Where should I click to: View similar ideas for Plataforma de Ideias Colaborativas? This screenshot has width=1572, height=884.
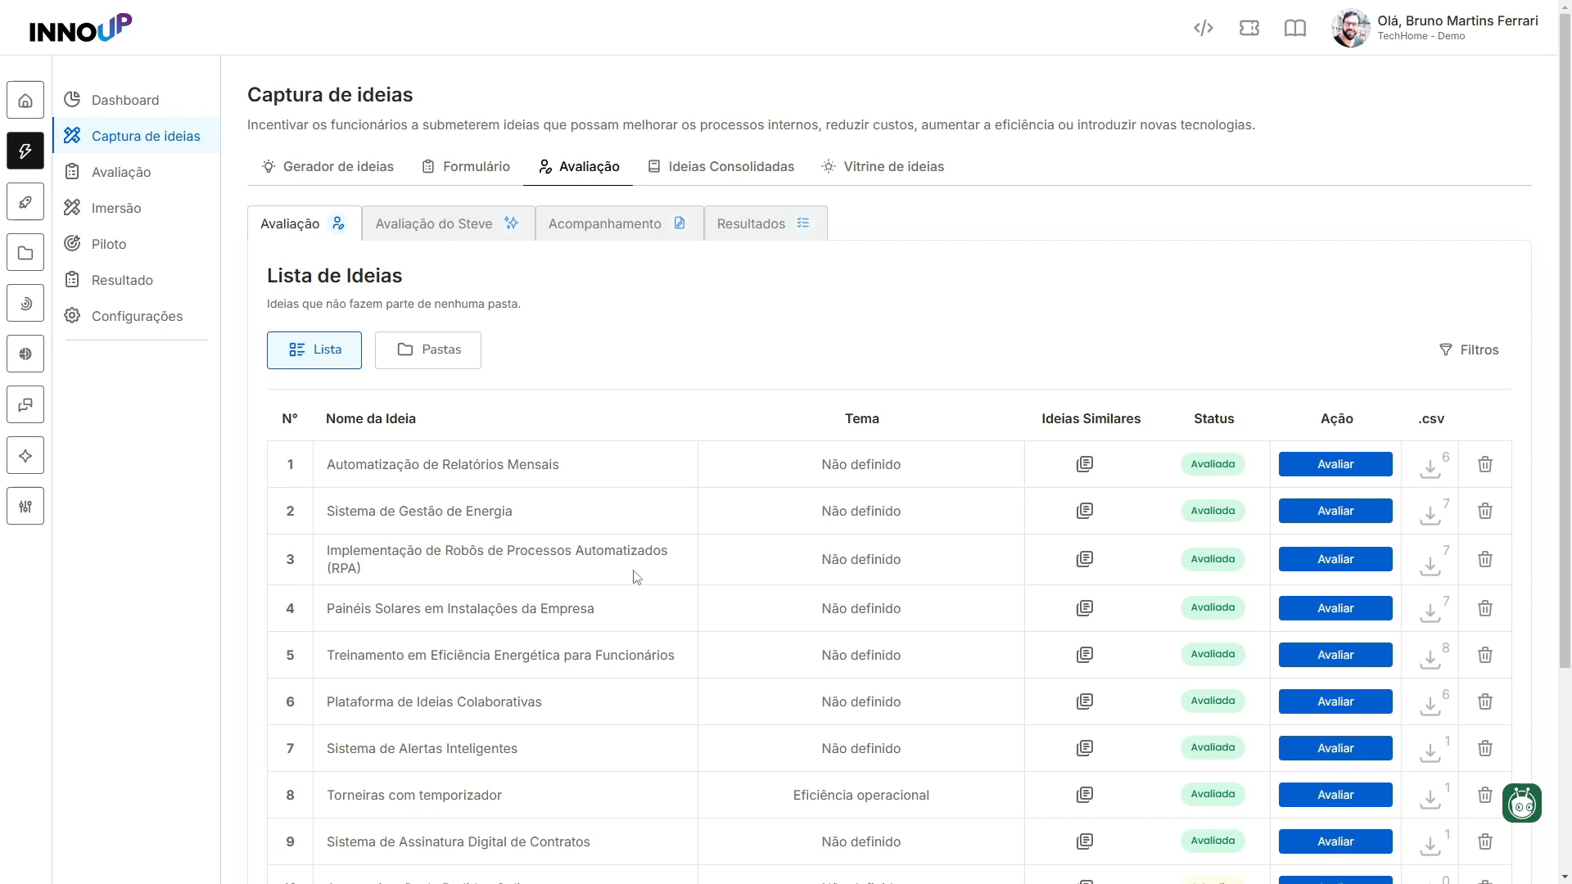1085,701
